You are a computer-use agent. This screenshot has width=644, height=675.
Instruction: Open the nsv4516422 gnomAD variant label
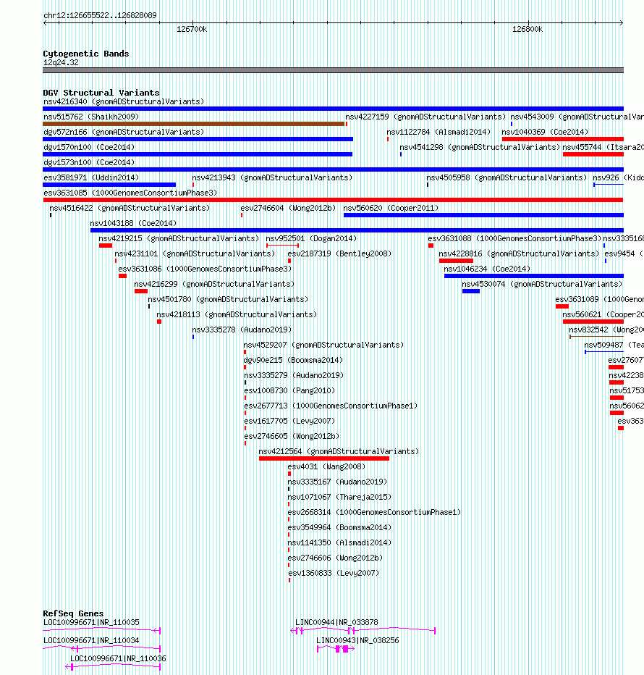pos(130,208)
